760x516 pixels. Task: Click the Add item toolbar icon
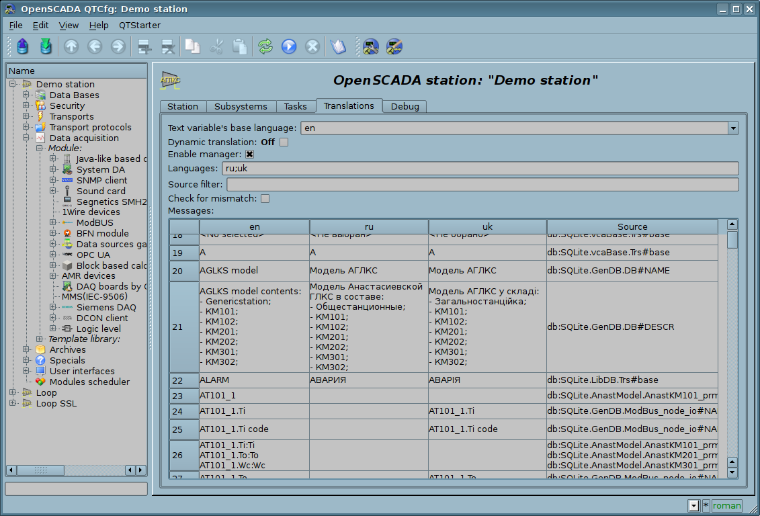click(x=144, y=46)
